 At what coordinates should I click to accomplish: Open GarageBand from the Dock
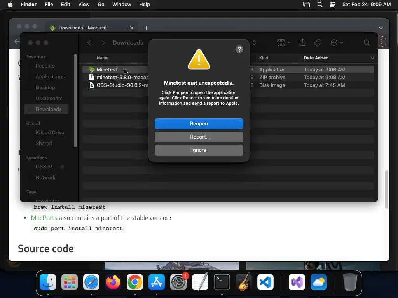244,282
